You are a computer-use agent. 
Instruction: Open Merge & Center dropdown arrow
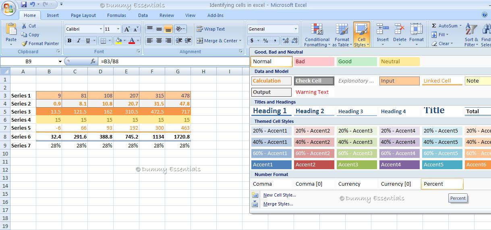240,41
